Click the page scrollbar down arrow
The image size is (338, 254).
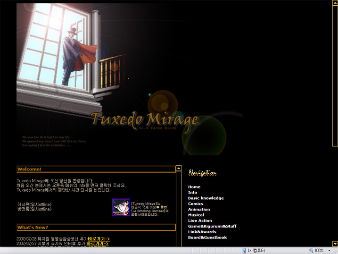(x=335, y=244)
